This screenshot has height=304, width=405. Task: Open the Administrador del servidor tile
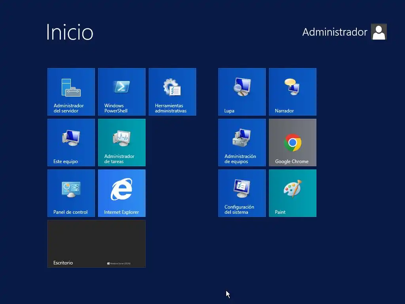(x=71, y=92)
